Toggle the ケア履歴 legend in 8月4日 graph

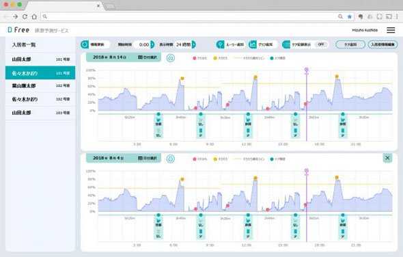(277, 159)
